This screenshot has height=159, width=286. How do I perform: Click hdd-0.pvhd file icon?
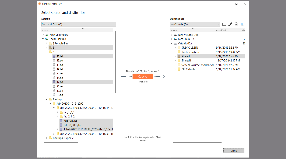click(61, 121)
